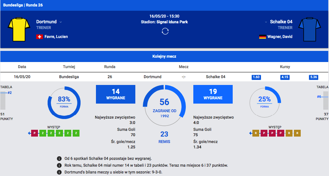The image size is (329, 176).
Task: Click Dortmund in the match row
Action: point(153,77)
